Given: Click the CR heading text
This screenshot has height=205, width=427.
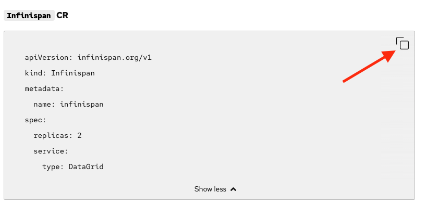Looking at the screenshot, I should click(x=62, y=16).
